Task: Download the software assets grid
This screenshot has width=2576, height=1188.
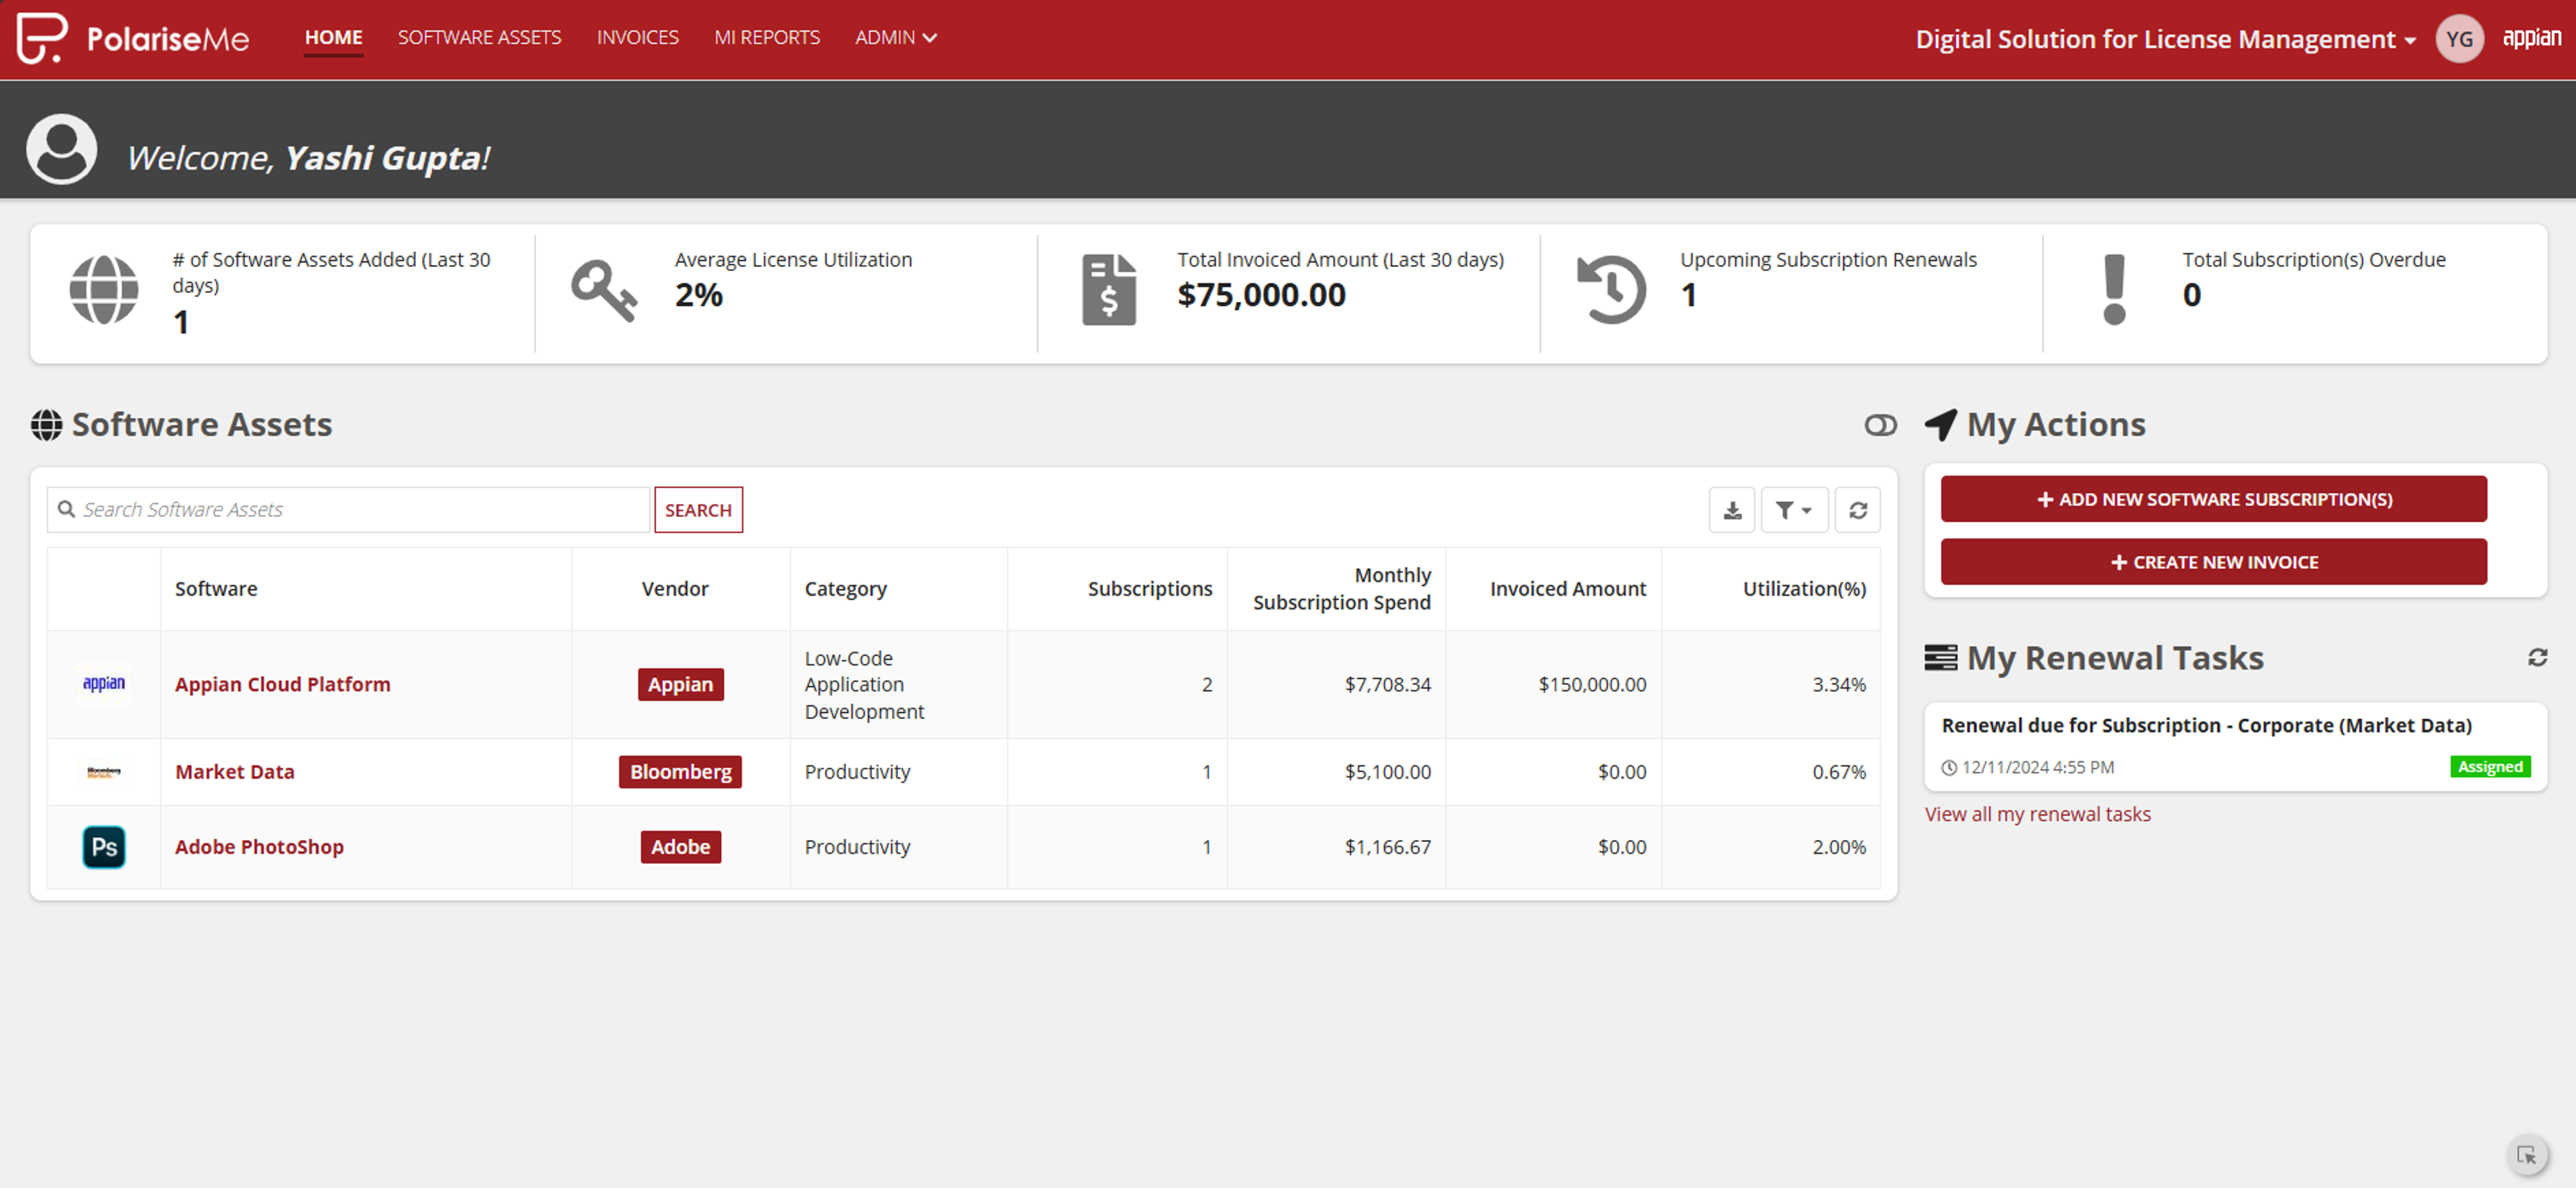Action: (x=1732, y=510)
